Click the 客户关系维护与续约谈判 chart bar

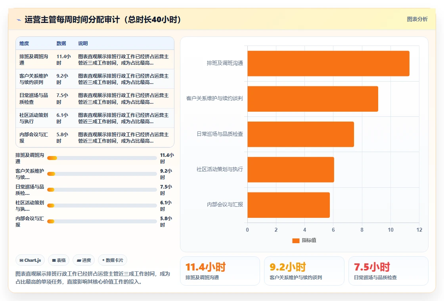tap(313, 99)
